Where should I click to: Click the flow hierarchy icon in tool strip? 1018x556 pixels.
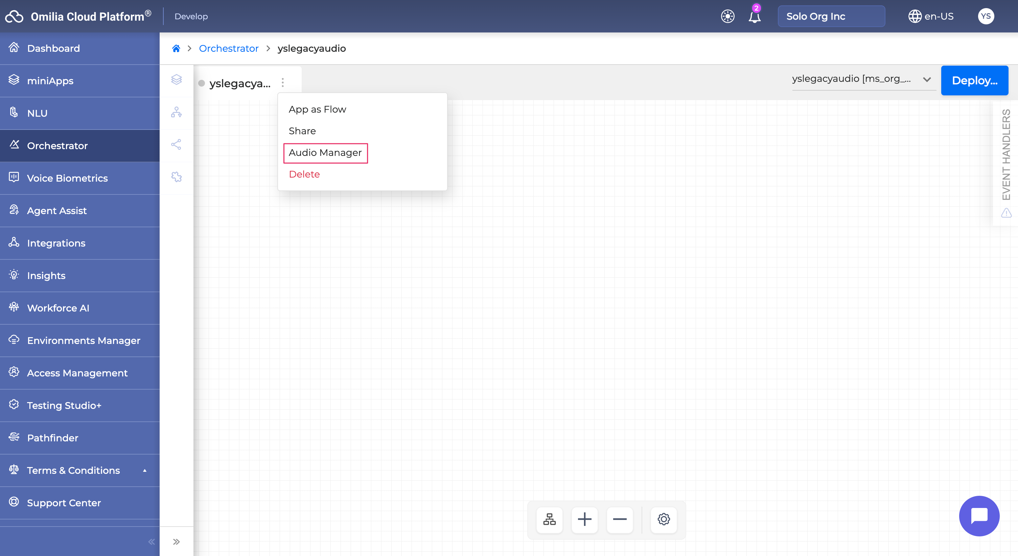coord(176,112)
